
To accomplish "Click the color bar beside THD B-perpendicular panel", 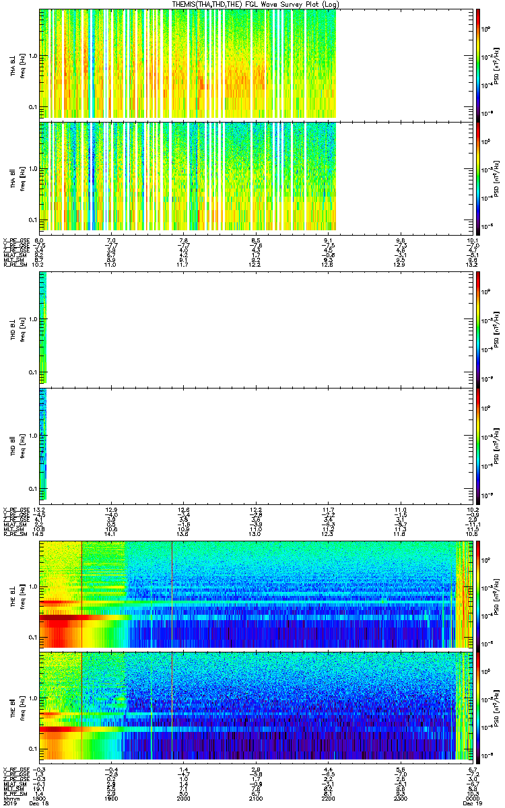I will tap(478, 329).
